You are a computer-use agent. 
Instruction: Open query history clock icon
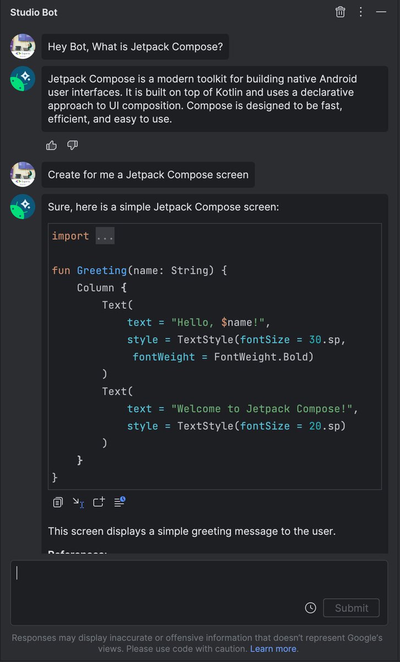[311, 608]
